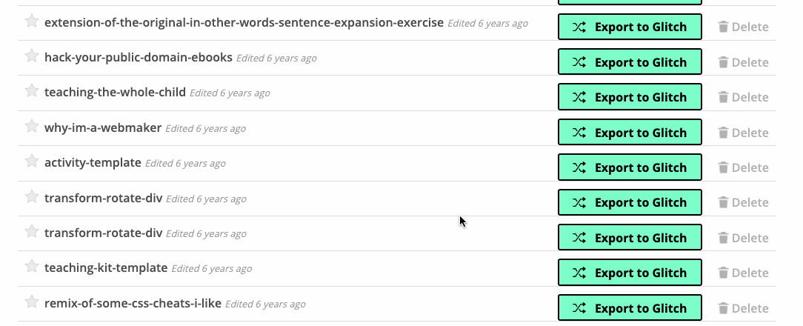Export teaching-kit-template to Glitch
This screenshot has height=326, width=803.
point(630,272)
